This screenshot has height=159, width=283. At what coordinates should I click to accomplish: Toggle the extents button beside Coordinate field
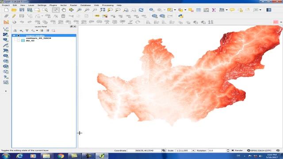164,150
